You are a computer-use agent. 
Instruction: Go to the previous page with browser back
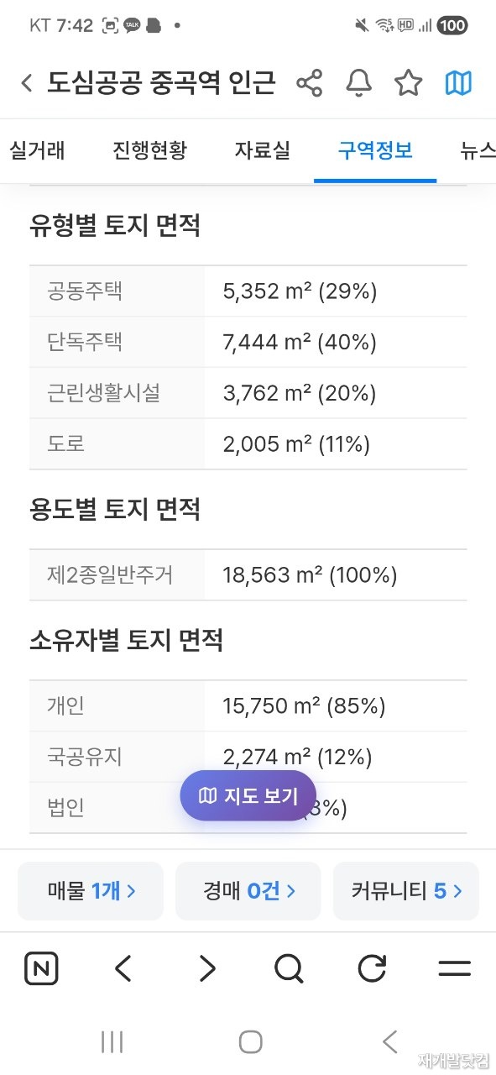(123, 969)
